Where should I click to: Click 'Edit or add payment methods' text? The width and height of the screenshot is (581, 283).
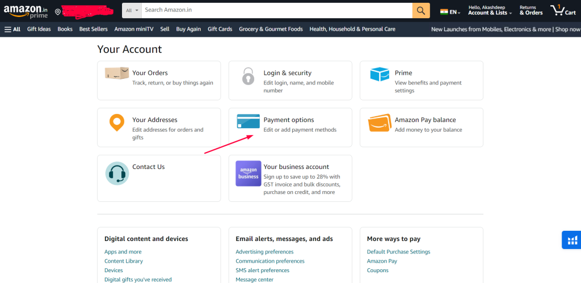pyautogui.click(x=300, y=130)
